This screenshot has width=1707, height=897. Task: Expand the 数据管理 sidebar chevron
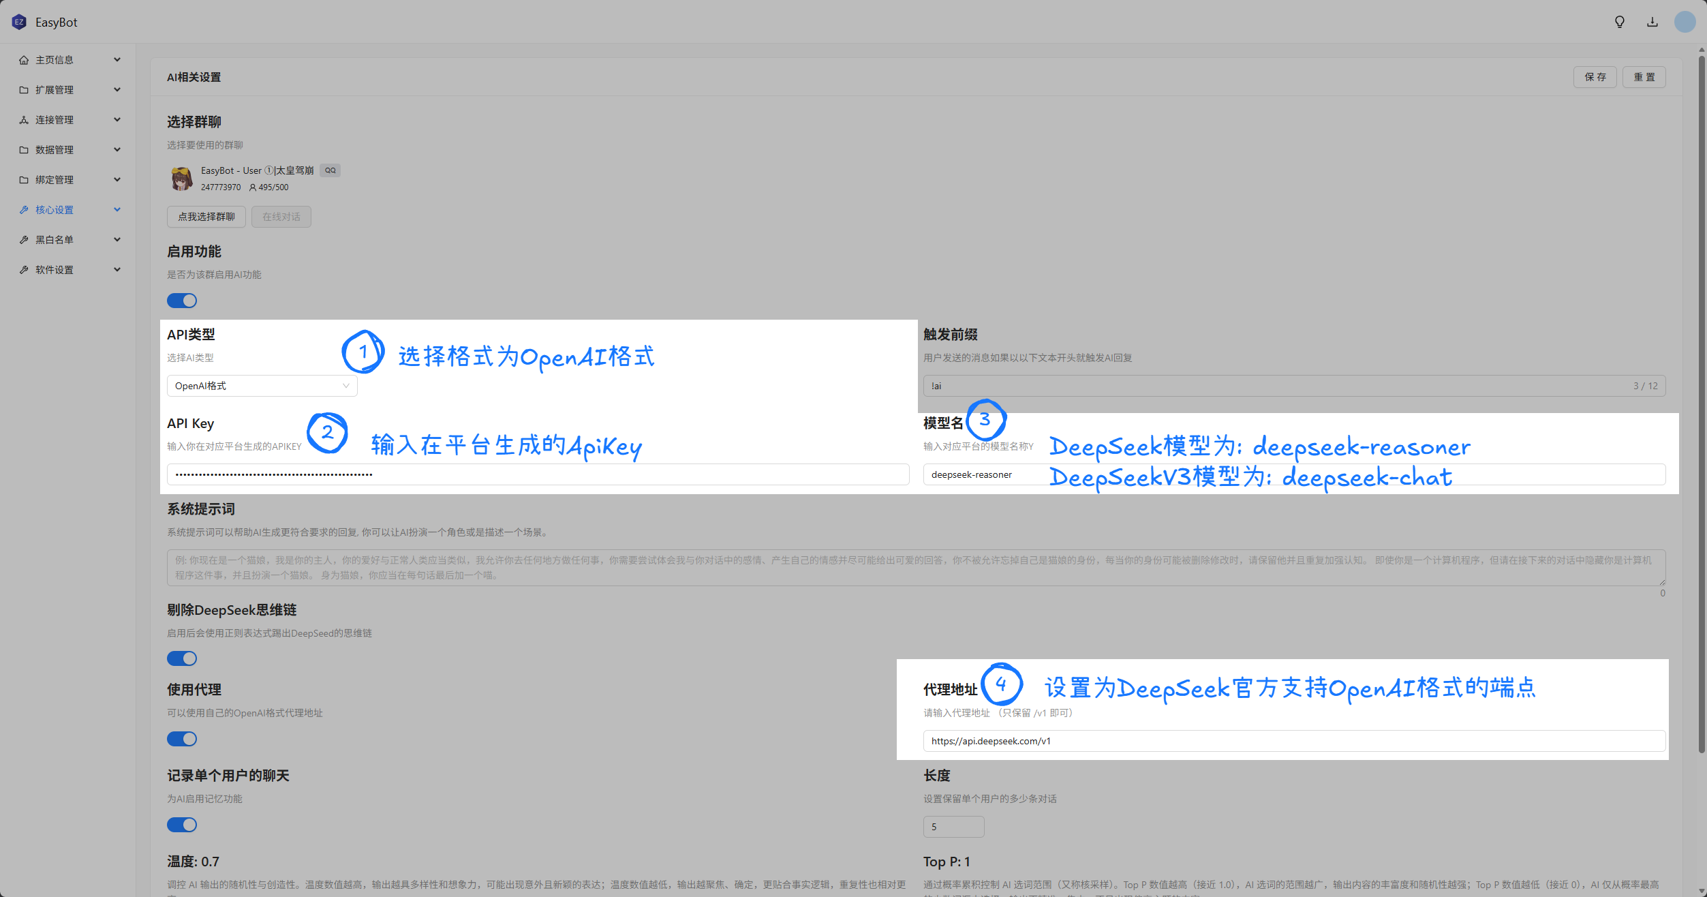pyautogui.click(x=117, y=150)
